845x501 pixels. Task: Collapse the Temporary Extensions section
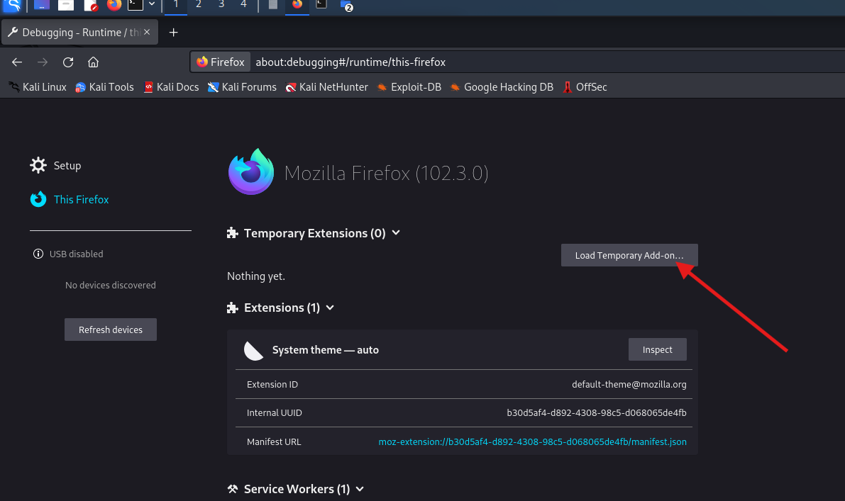click(396, 233)
